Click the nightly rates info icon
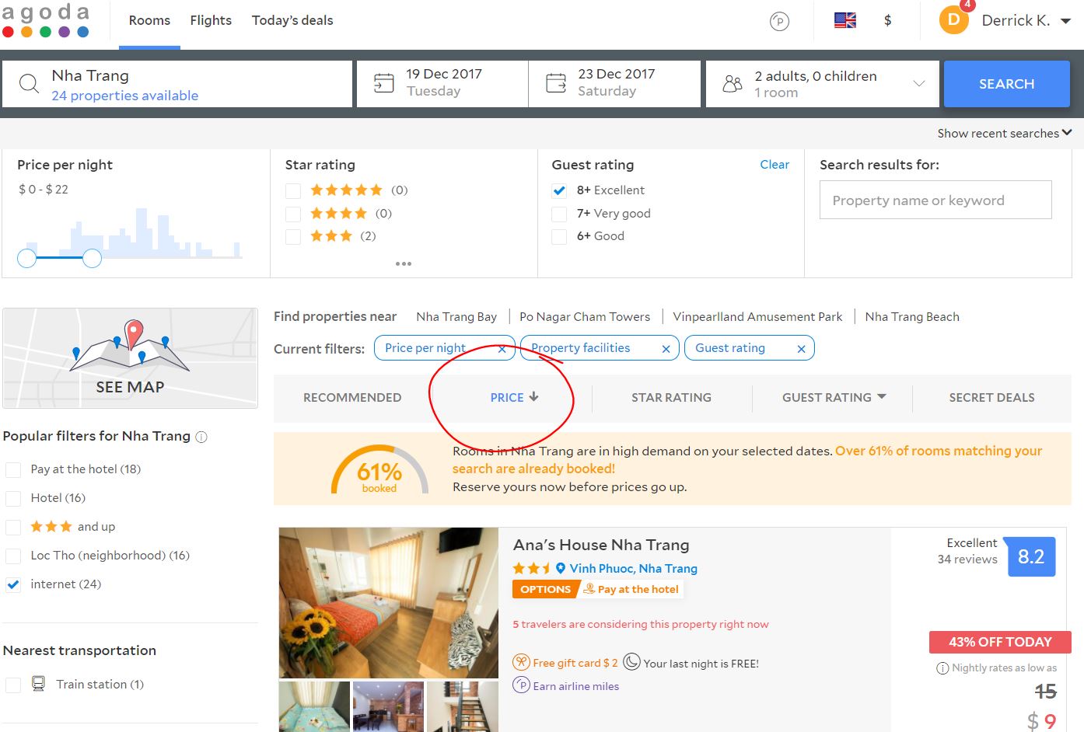This screenshot has height=732, width=1084. tap(942, 668)
